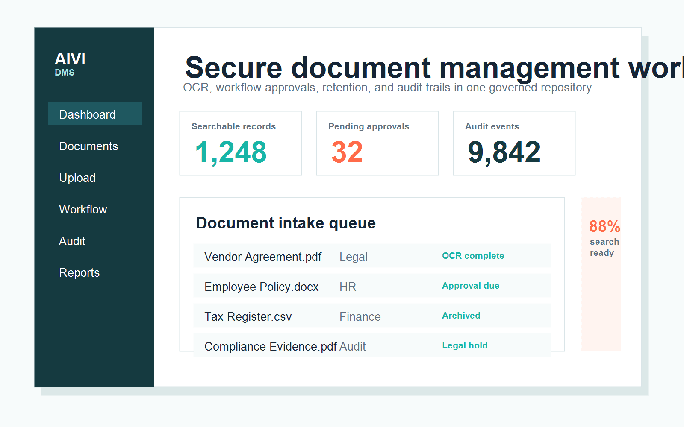Click the Archived status label
This screenshot has width=684, height=427.
click(x=461, y=316)
